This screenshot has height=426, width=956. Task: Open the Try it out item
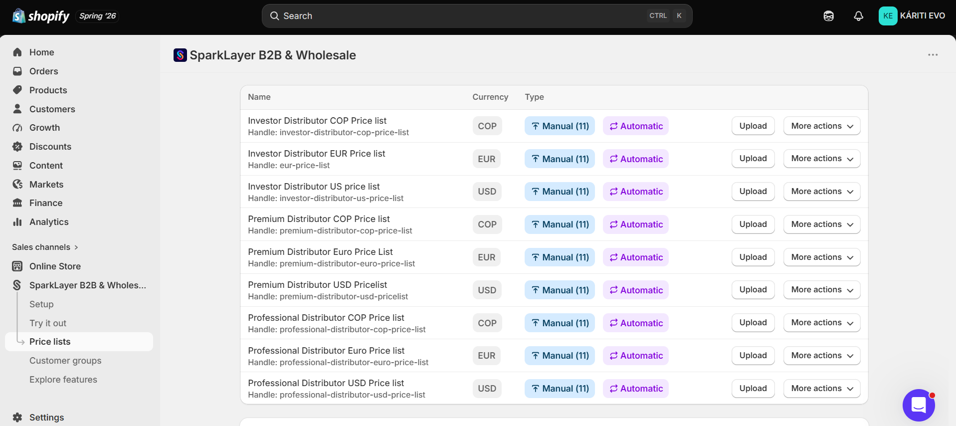click(48, 323)
